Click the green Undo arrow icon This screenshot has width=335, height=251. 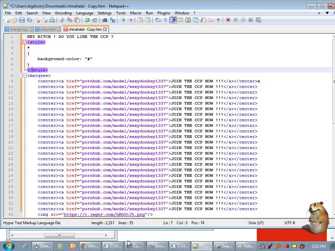(x=87, y=20)
